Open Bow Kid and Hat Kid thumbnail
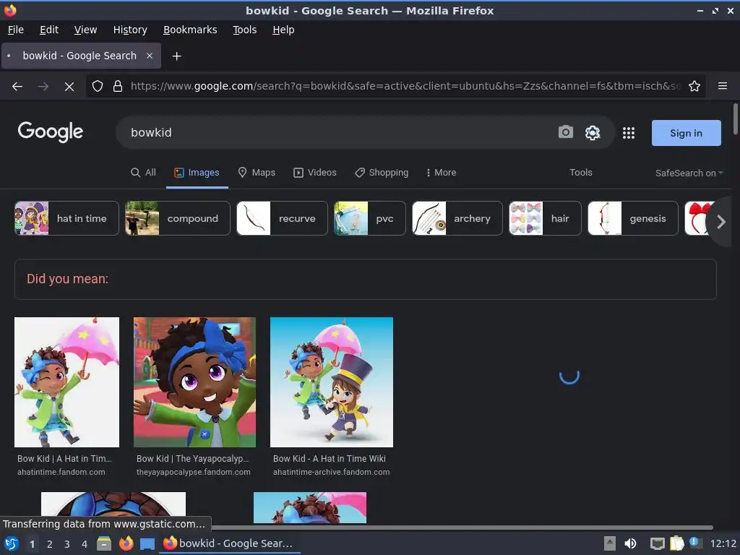This screenshot has width=740, height=555. click(331, 382)
